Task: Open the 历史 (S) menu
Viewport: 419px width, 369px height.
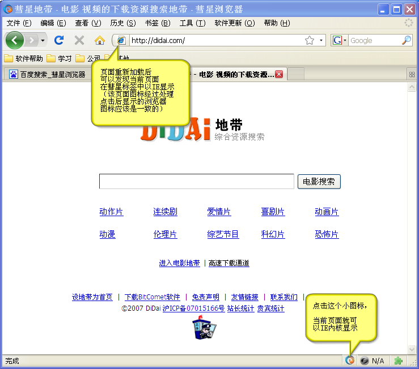Action: [123, 23]
